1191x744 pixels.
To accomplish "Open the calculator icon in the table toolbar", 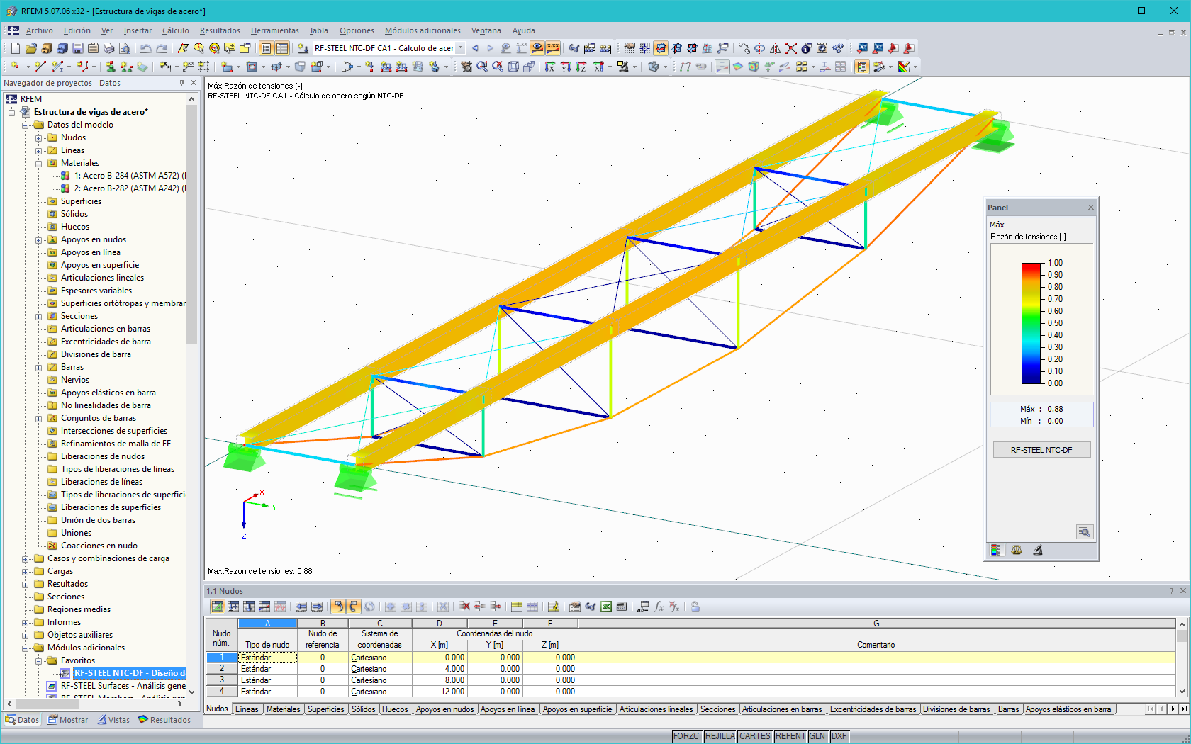I will 620,607.
